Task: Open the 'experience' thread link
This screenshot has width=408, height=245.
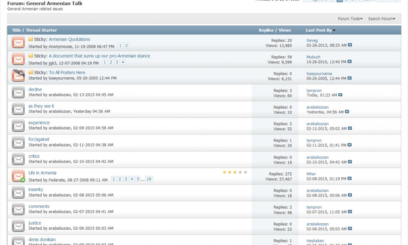Action: click(x=39, y=123)
